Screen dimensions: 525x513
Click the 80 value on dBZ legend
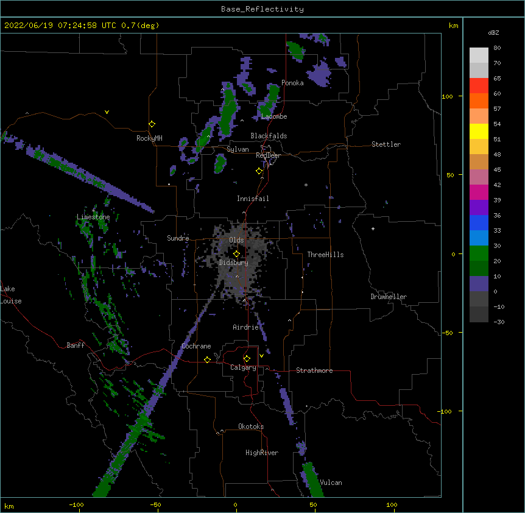click(497, 48)
